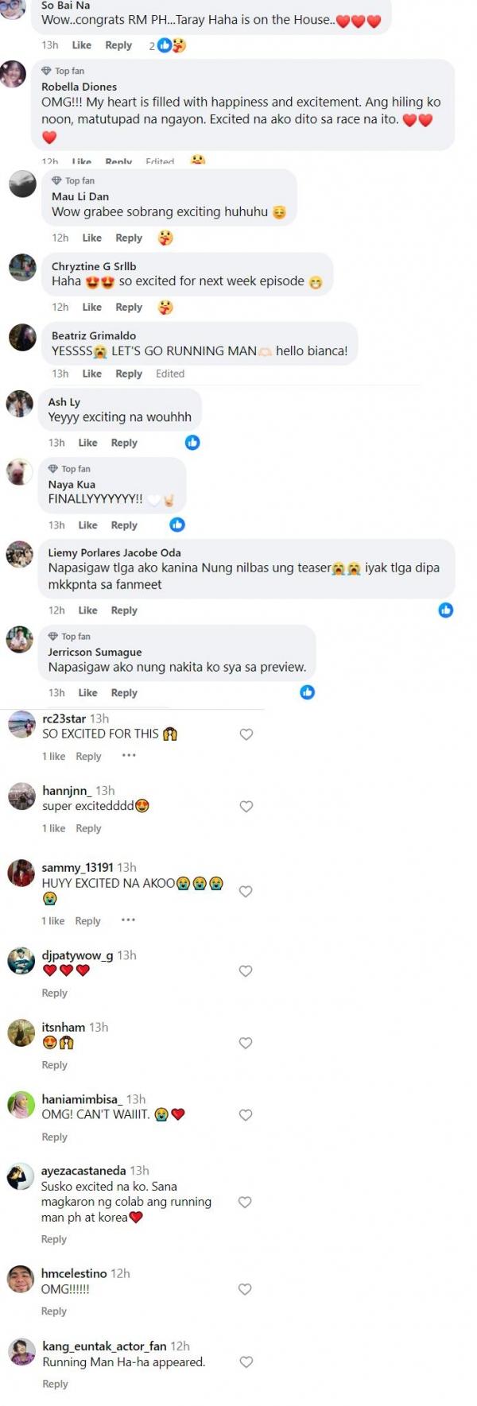Like Beatriz Grimaldo's comment
This screenshot has height=1406, width=477.
tap(92, 374)
